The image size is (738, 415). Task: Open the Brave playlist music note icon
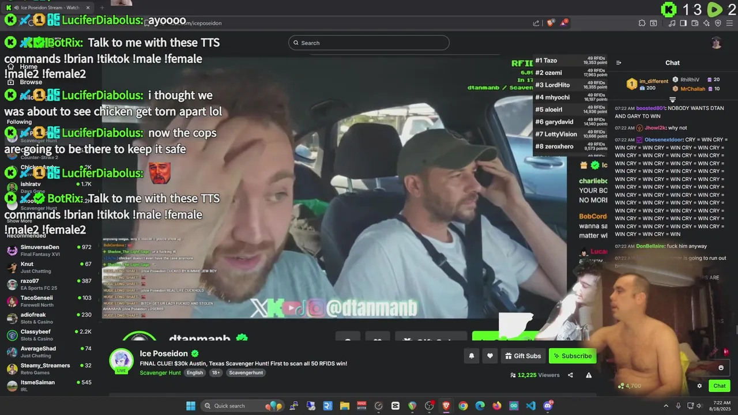(x=672, y=23)
